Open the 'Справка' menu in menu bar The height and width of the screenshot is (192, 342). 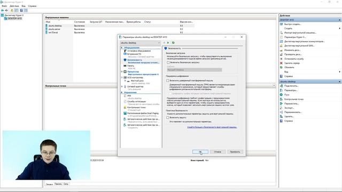tap(32, 6)
